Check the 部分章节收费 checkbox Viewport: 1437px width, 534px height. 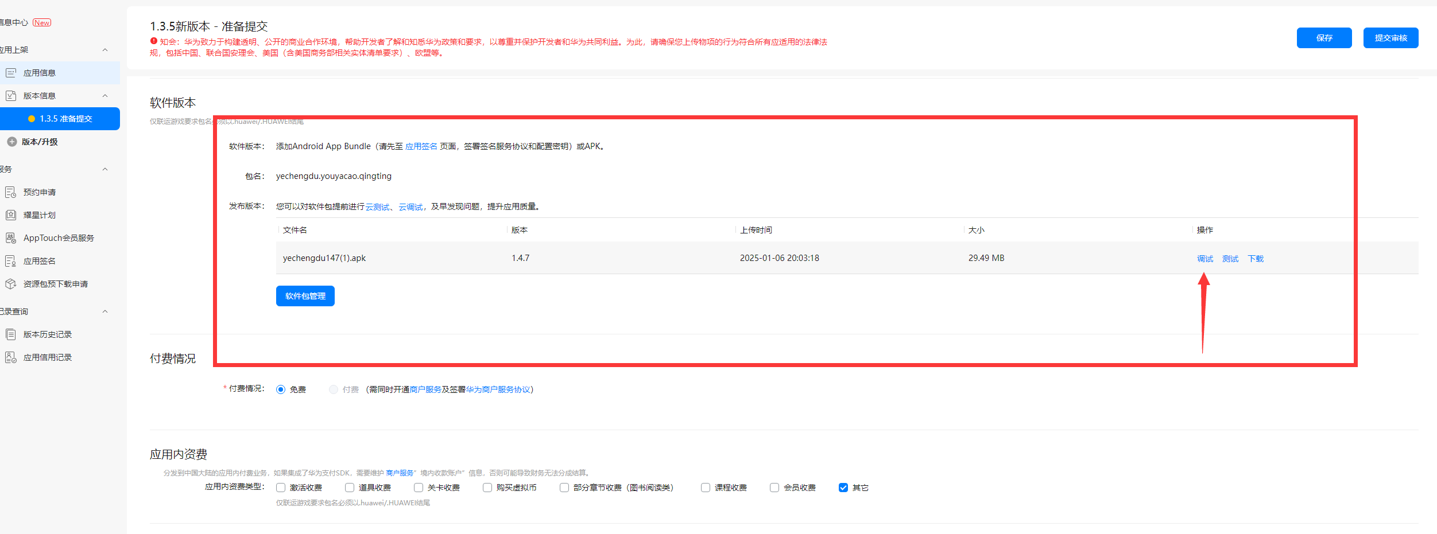coord(564,488)
